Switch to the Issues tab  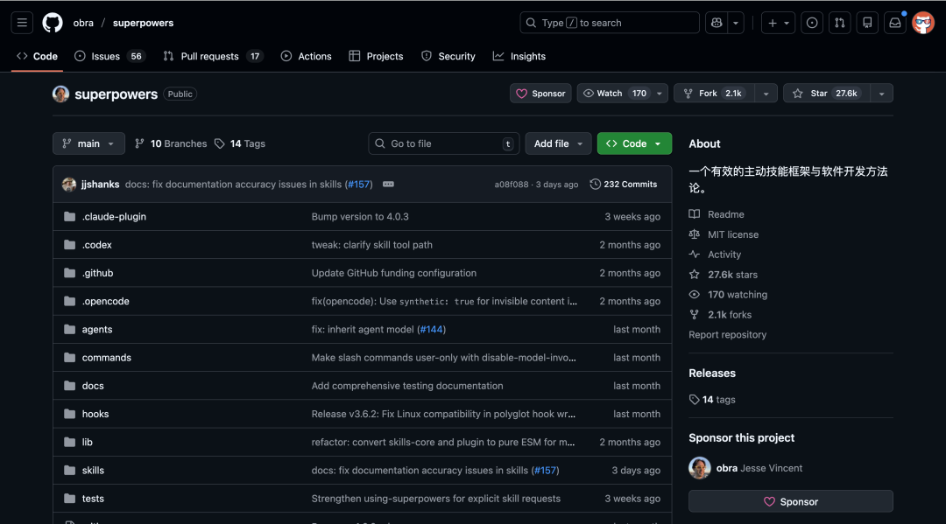click(x=109, y=56)
